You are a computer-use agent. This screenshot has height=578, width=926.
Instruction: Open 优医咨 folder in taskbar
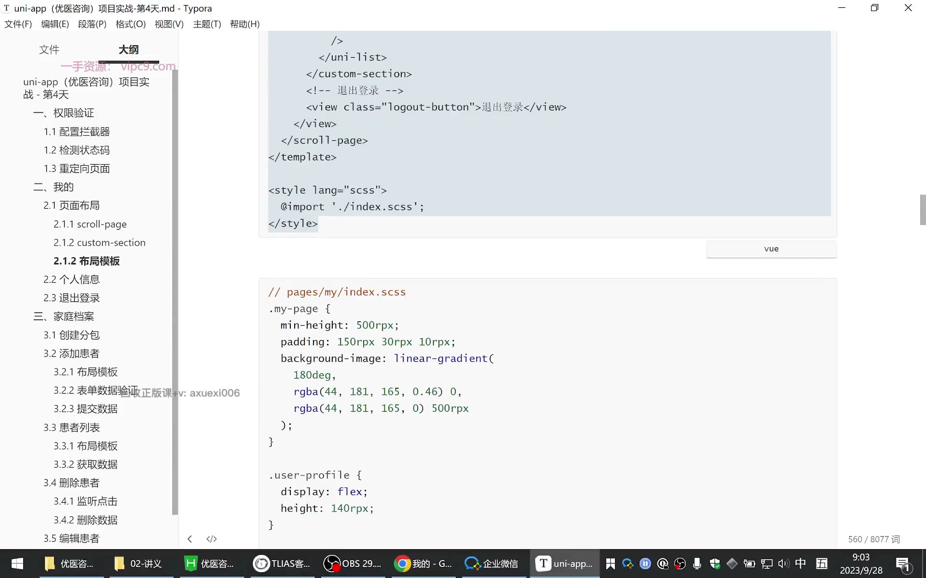[x=69, y=564]
